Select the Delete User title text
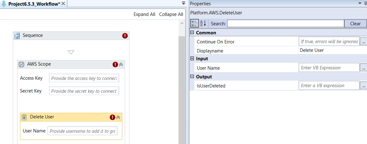This screenshot has height=144, width=367. [x=42, y=117]
